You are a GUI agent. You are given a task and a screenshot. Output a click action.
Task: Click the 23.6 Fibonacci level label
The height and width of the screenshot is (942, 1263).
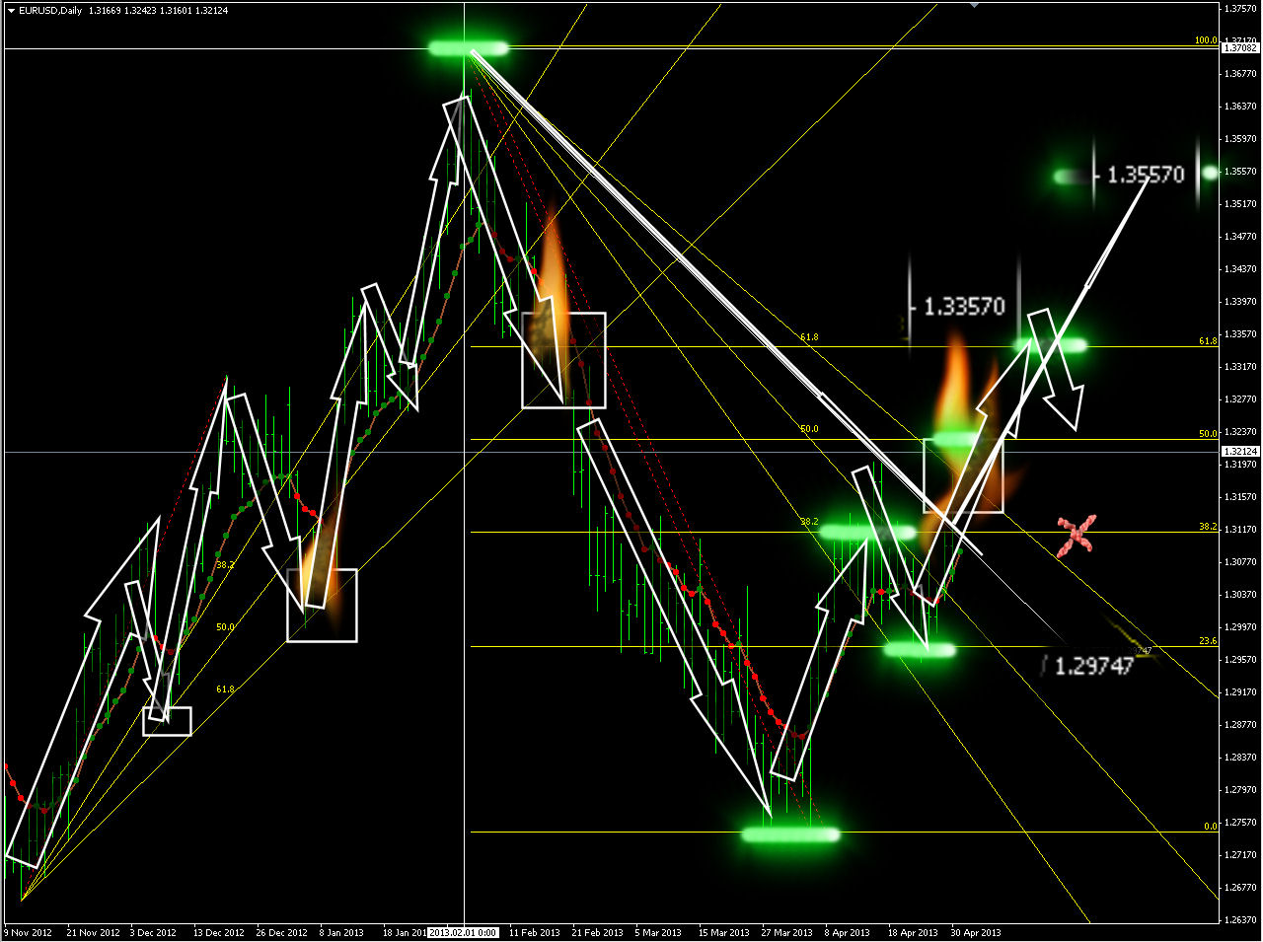(x=1209, y=641)
